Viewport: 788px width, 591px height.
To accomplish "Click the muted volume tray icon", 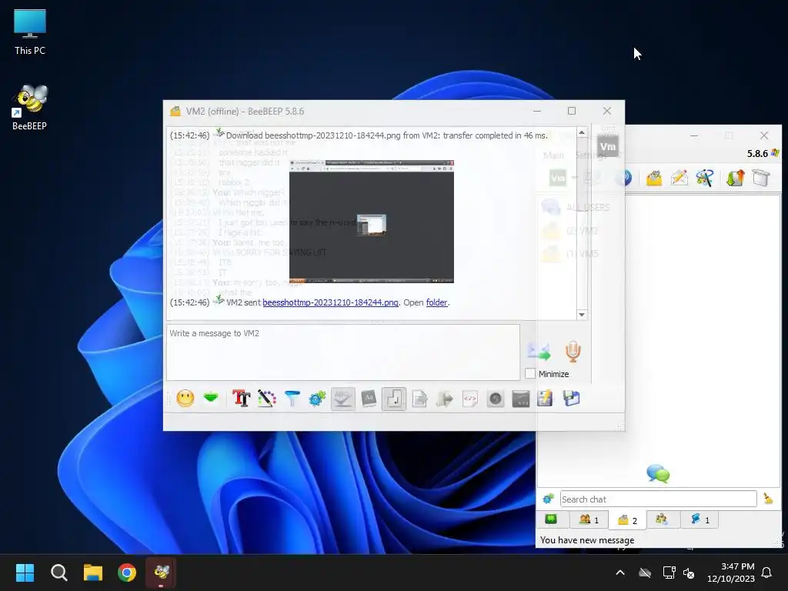I will tap(689, 573).
